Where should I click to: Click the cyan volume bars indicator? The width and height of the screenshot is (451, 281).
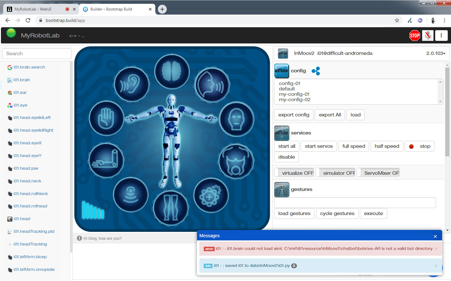[x=93, y=210]
